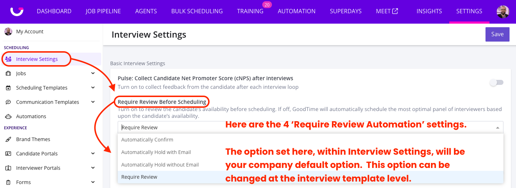Screen dimensions: 516x188
Task: Expand the Jobs sidebar section
Action: pyautogui.click(x=93, y=73)
